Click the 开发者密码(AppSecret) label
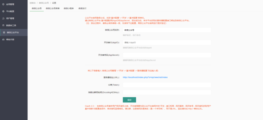 click(x=109, y=55)
